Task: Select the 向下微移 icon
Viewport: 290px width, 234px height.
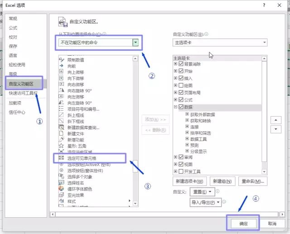Action: (x=61, y=78)
